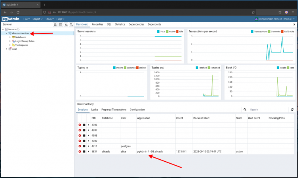
Task: Open the Configuration tab in Server activity
Action: (137, 110)
